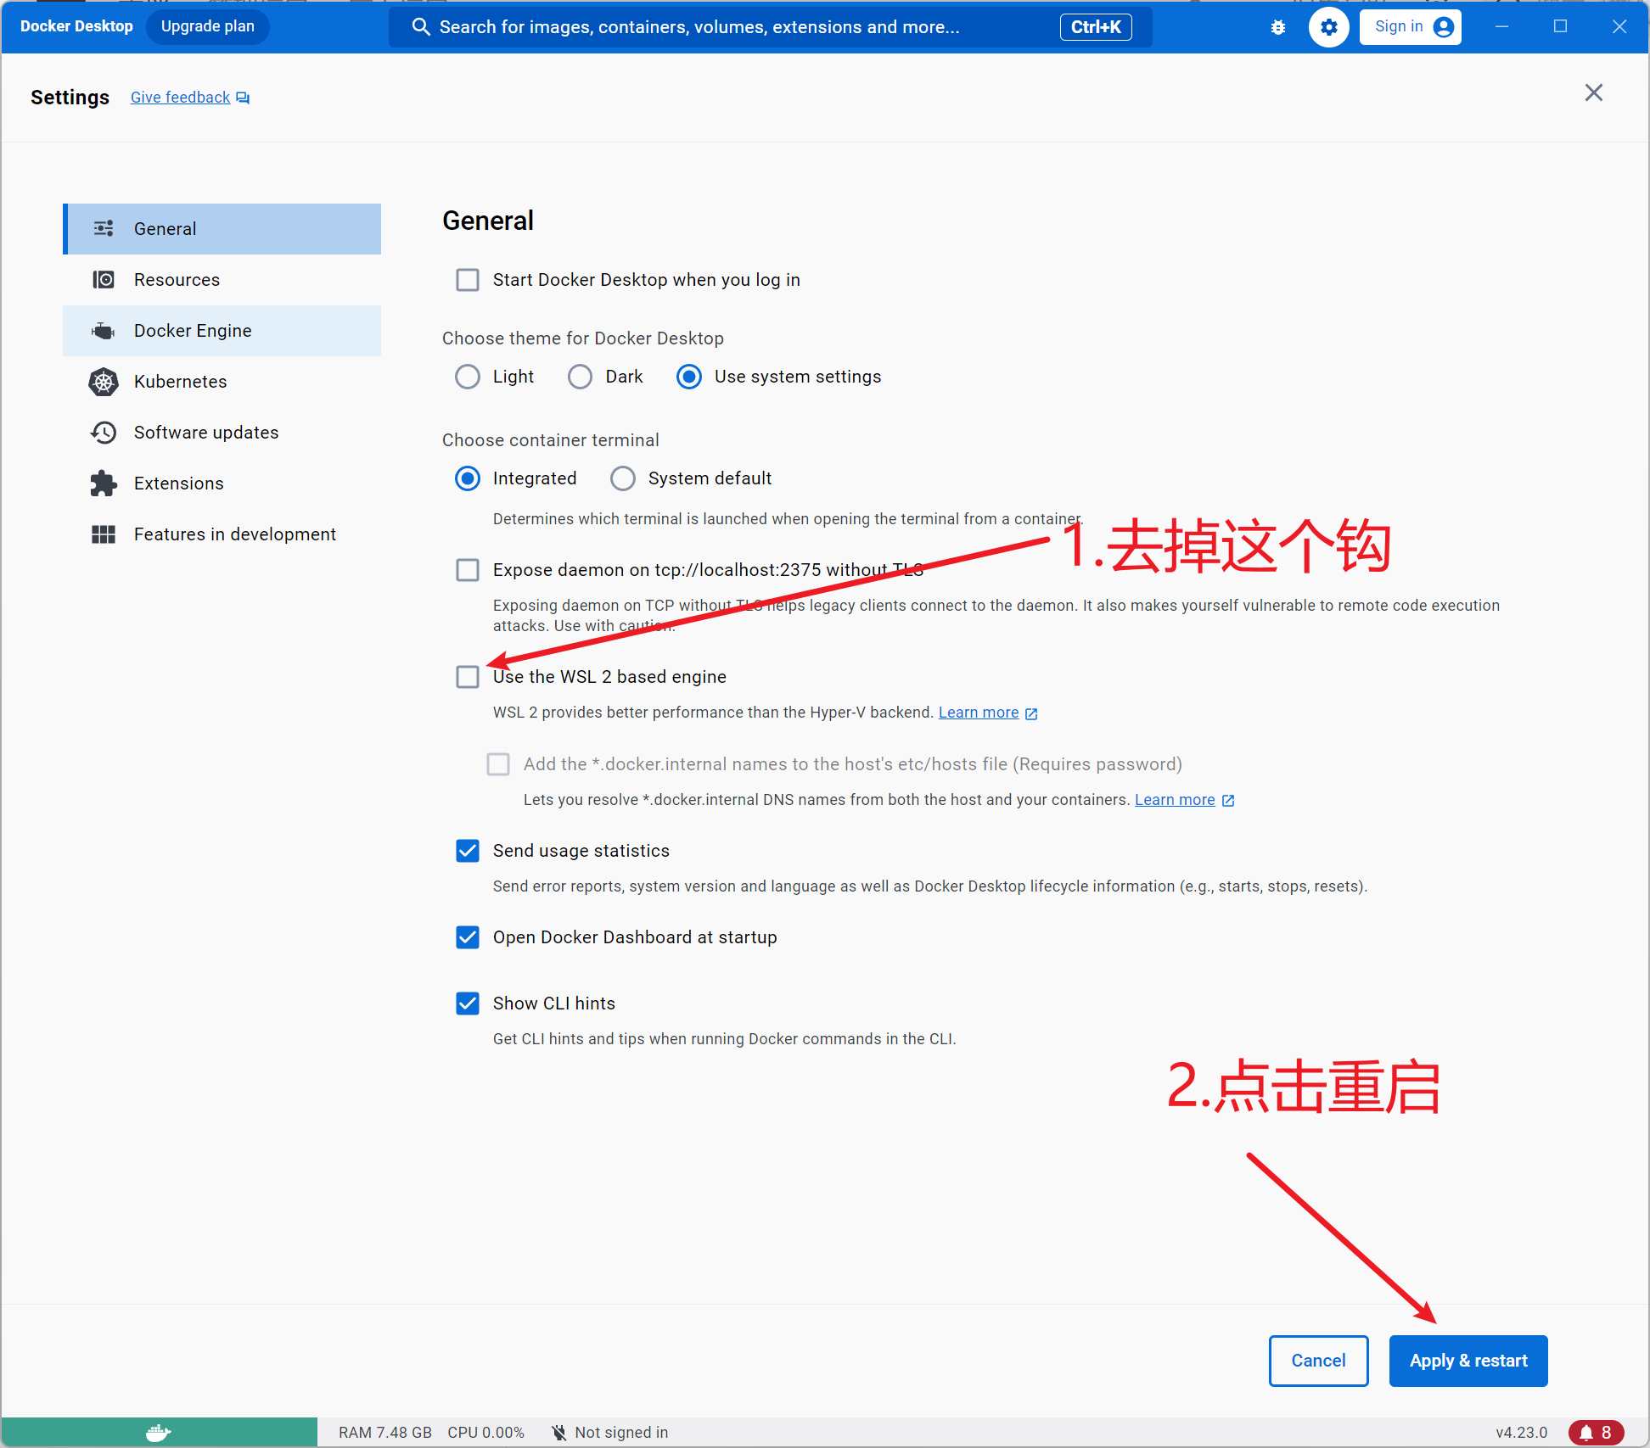
Task: Click the Kubernetes wheel icon in sidebar
Action: click(x=104, y=382)
